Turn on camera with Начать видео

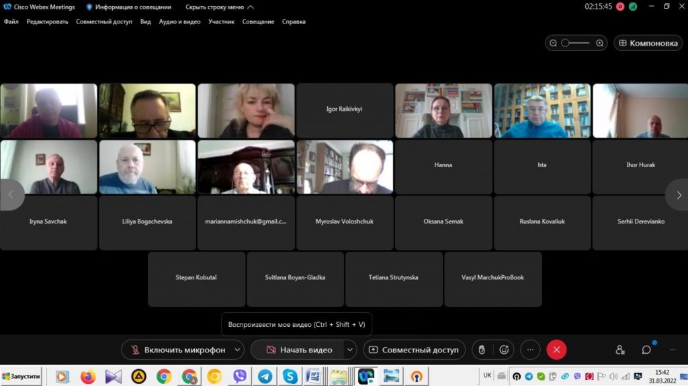pos(299,350)
